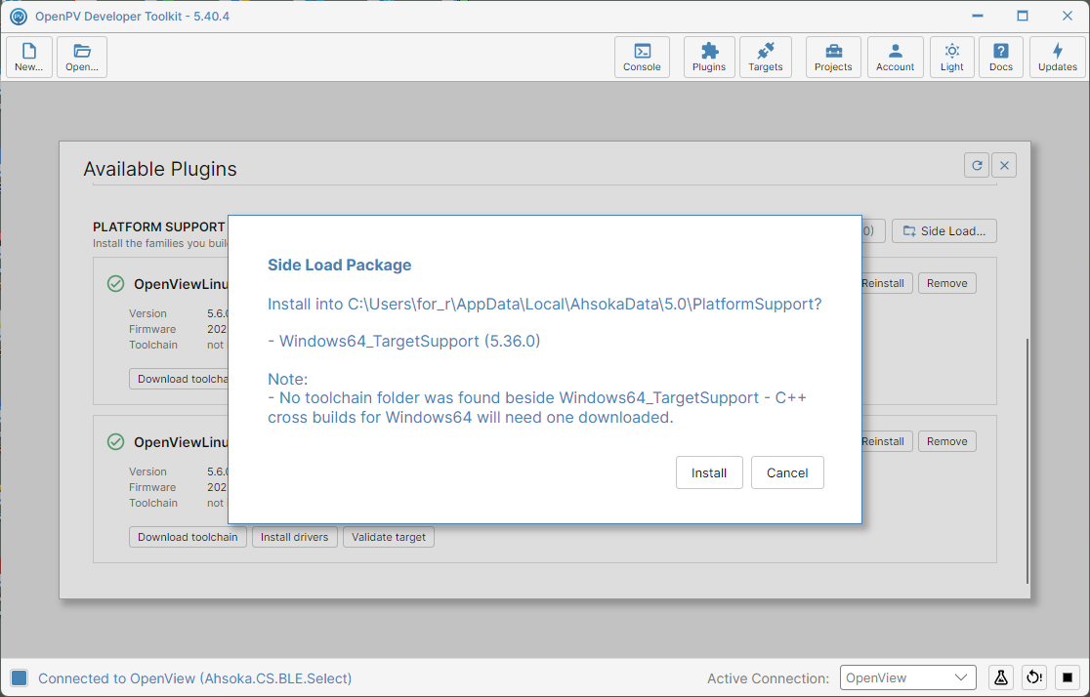Image resolution: width=1090 pixels, height=697 pixels.
Task: Toggle the Light theme icon
Action: click(951, 57)
